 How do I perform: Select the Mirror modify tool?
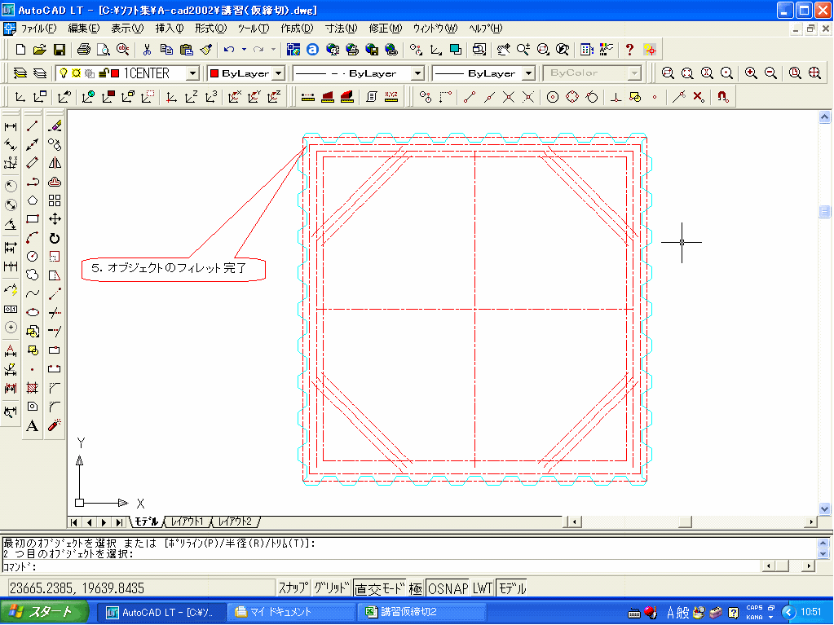click(55, 163)
